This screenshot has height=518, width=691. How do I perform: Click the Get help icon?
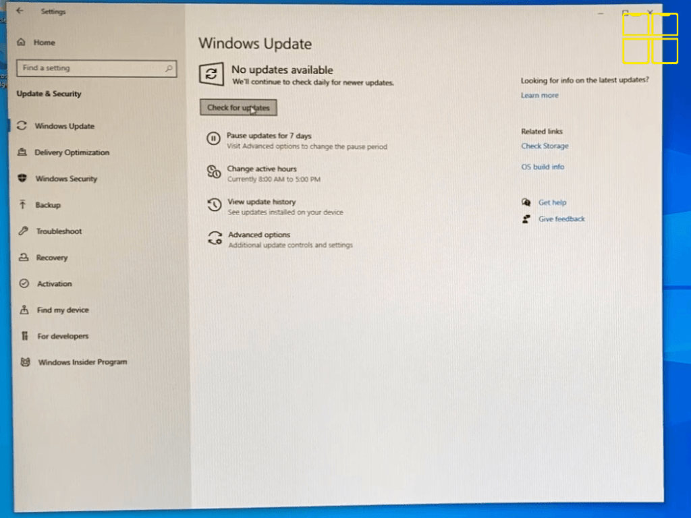click(528, 202)
